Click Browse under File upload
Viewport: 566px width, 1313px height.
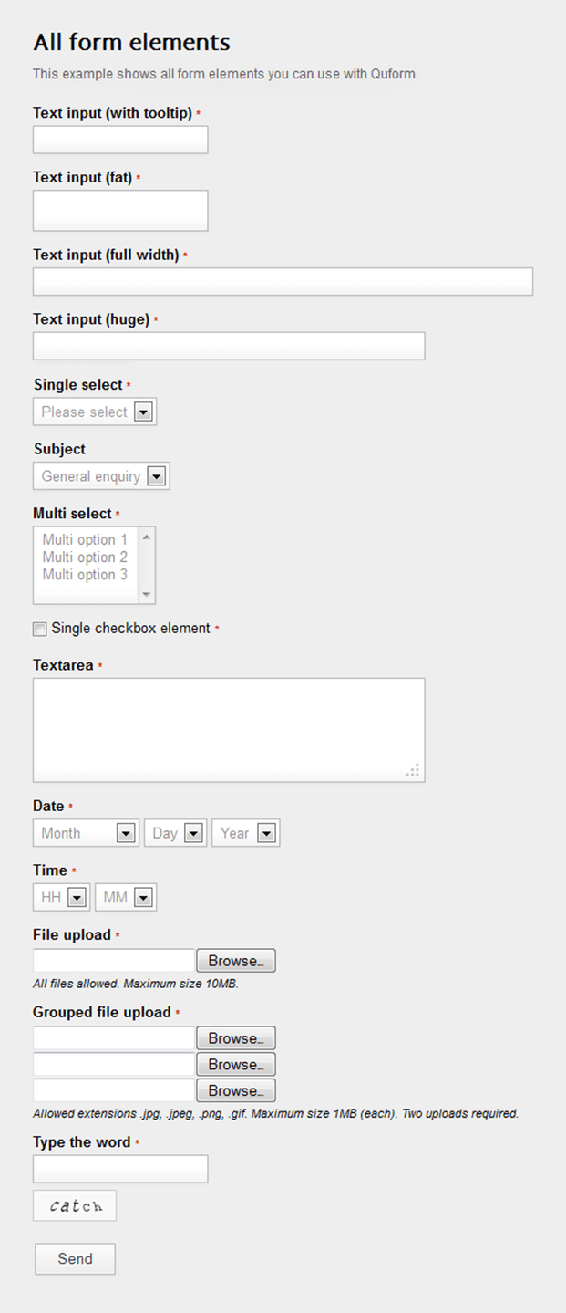click(235, 960)
